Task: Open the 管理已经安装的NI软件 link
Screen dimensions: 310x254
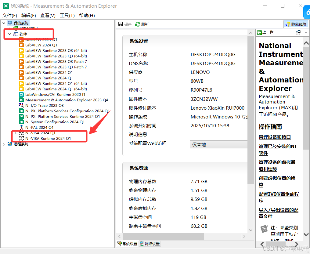Action: (x=278, y=150)
